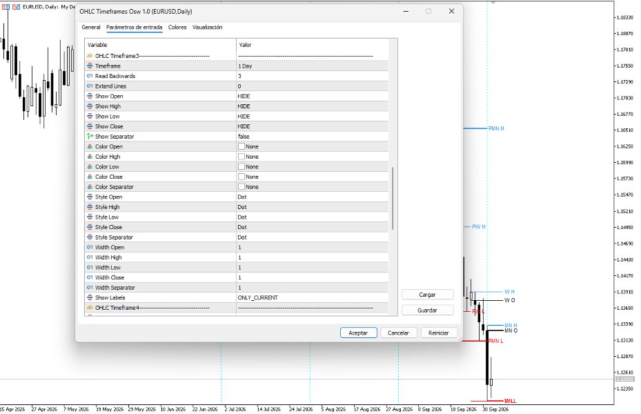The image size is (641, 414).
Task: Switch to the General tab
Action: pos(91,28)
